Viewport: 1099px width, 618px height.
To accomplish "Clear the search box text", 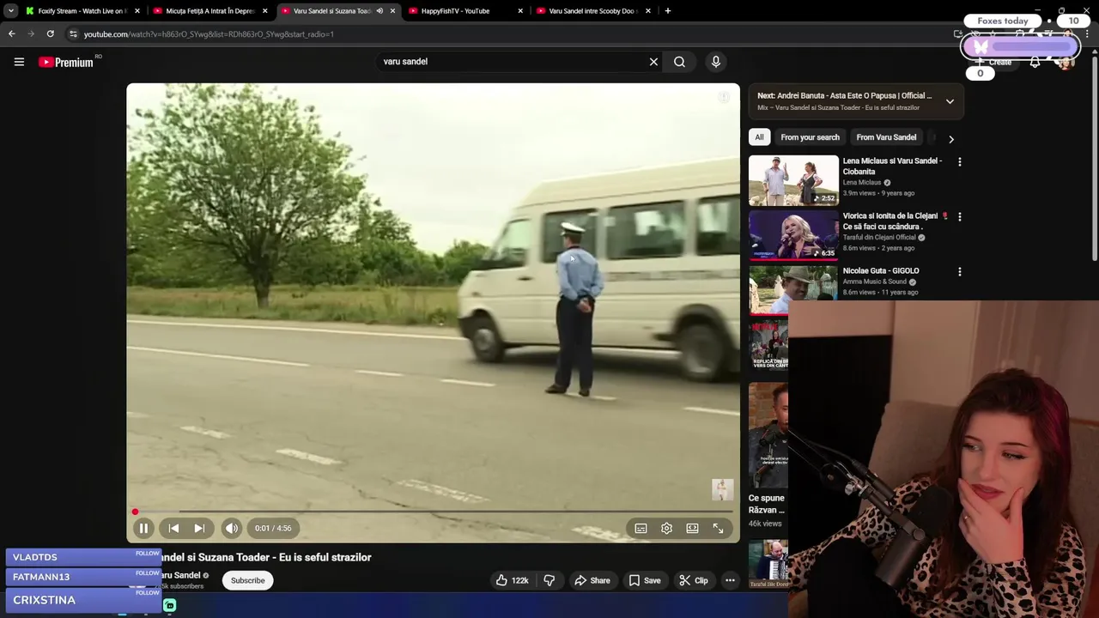I will point(653,62).
